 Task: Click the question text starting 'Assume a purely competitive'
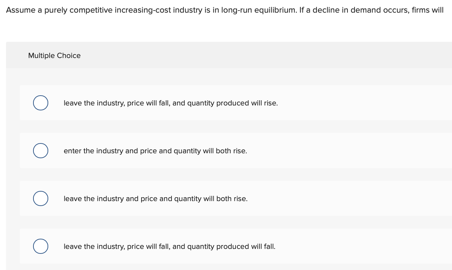[225, 10]
